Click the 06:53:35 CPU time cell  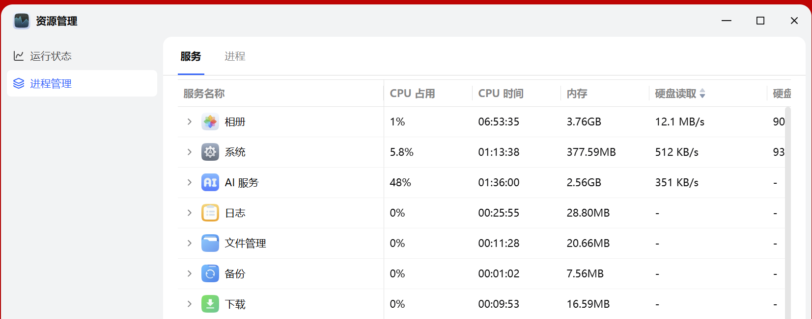[499, 122]
